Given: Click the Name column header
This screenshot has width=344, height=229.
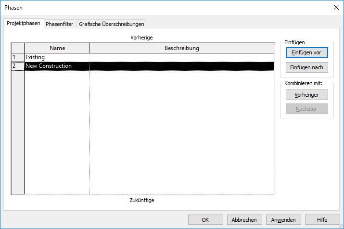Looking at the screenshot, I should click(x=57, y=48).
